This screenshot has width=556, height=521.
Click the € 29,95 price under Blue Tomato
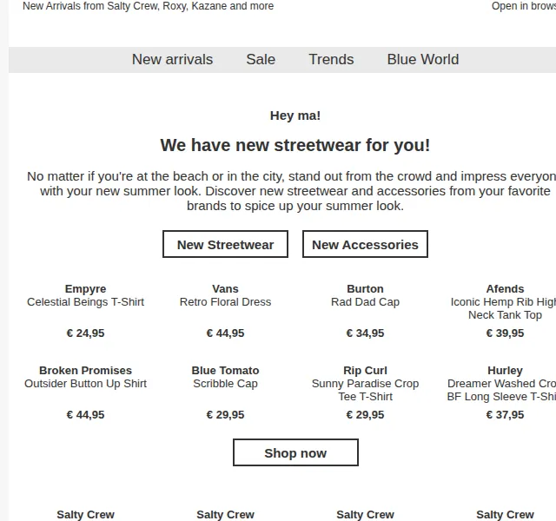tap(226, 415)
